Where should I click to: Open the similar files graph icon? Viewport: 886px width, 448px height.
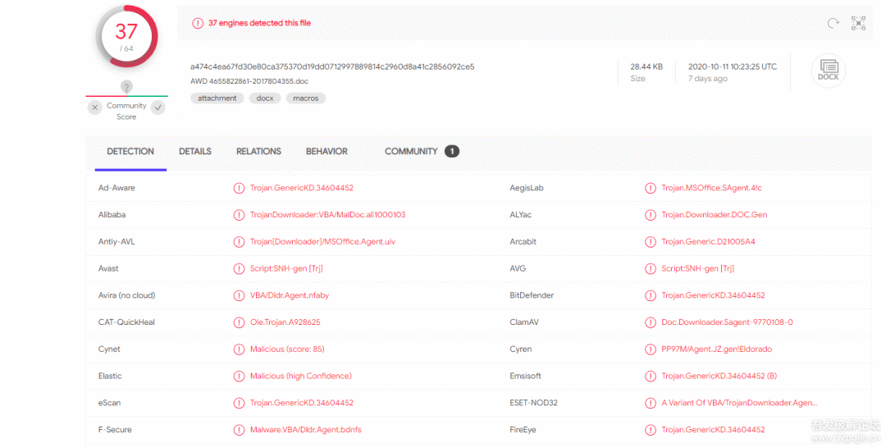[x=858, y=24]
